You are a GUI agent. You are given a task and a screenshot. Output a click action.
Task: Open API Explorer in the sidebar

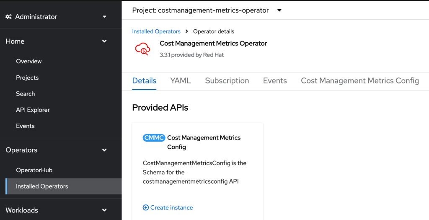33,110
